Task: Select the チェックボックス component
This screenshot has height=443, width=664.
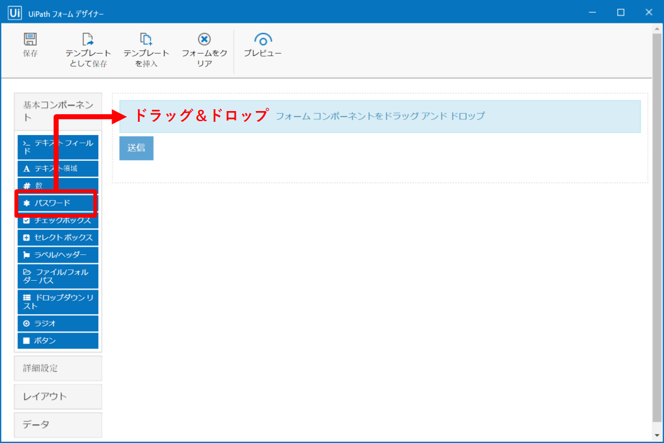Action: 57,220
